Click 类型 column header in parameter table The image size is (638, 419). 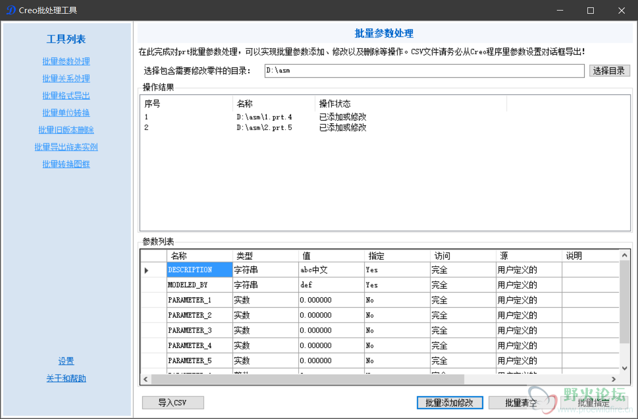coord(266,256)
